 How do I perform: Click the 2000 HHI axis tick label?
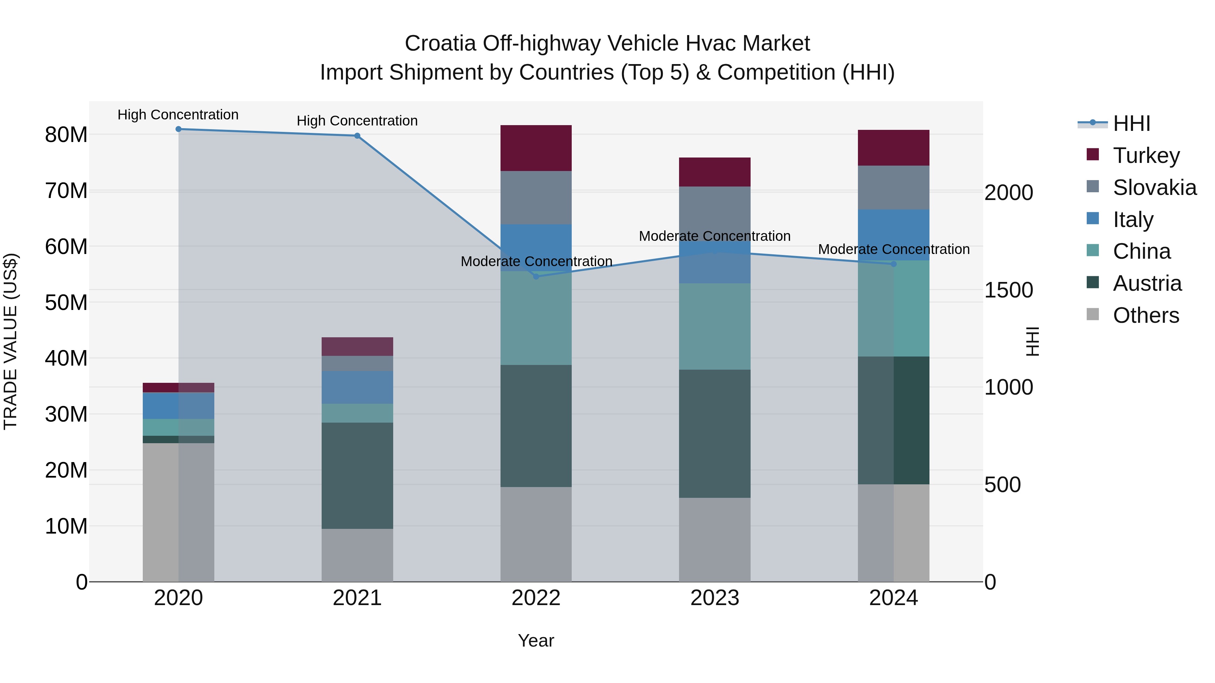click(1009, 192)
